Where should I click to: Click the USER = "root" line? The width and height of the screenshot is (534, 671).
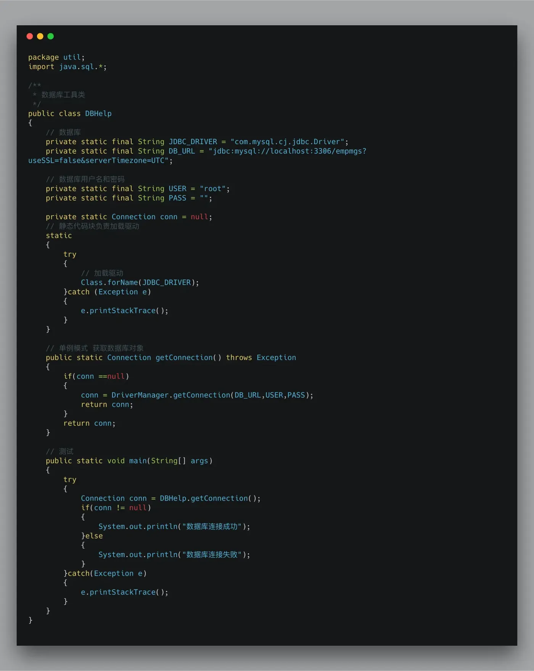click(138, 189)
